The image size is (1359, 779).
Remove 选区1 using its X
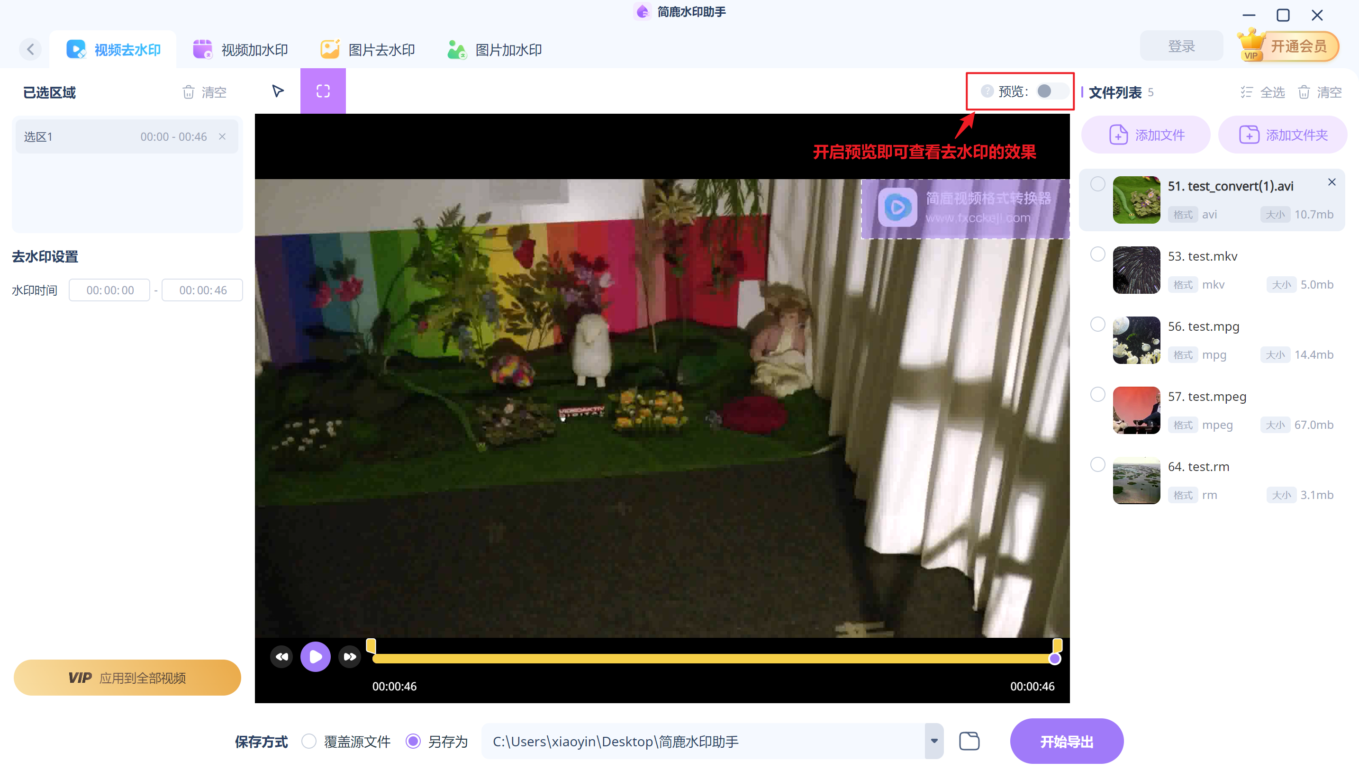(222, 136)
